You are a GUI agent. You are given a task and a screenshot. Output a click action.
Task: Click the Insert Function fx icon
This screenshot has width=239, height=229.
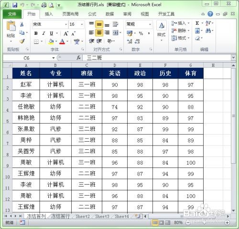pyautogui.click(x=78, y=58)
